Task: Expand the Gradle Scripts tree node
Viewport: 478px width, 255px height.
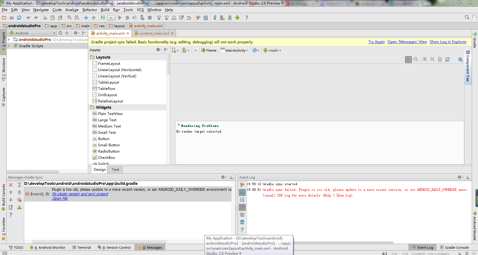Action: [x=9, y=46]
